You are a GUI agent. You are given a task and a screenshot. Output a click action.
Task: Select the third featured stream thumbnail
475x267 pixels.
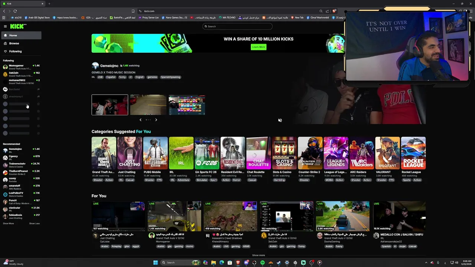[x=187, y=105]
